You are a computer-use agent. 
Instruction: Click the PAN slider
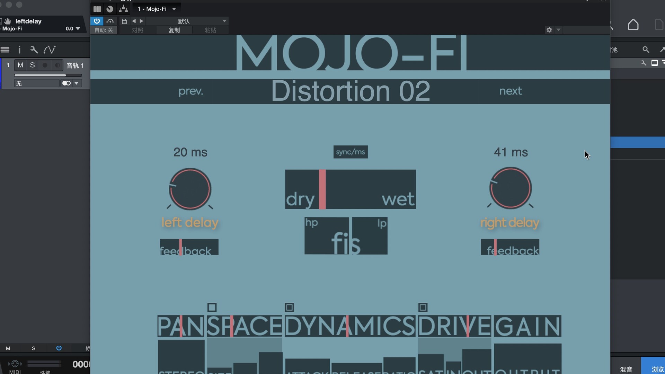point(181,326)
